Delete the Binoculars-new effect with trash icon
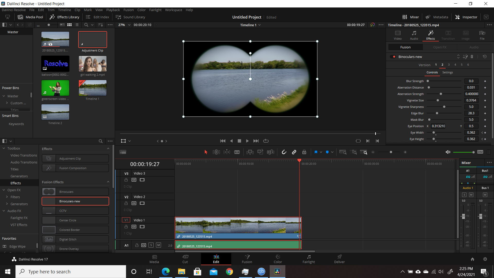The width and height of the screenshot is (494, 278). tap(472, 57)
